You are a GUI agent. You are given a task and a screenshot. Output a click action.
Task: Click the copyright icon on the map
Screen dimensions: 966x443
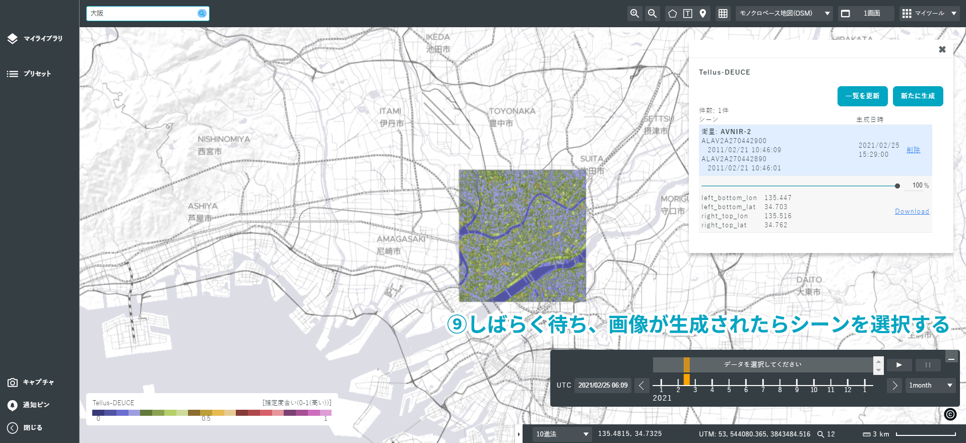point(950,414)
